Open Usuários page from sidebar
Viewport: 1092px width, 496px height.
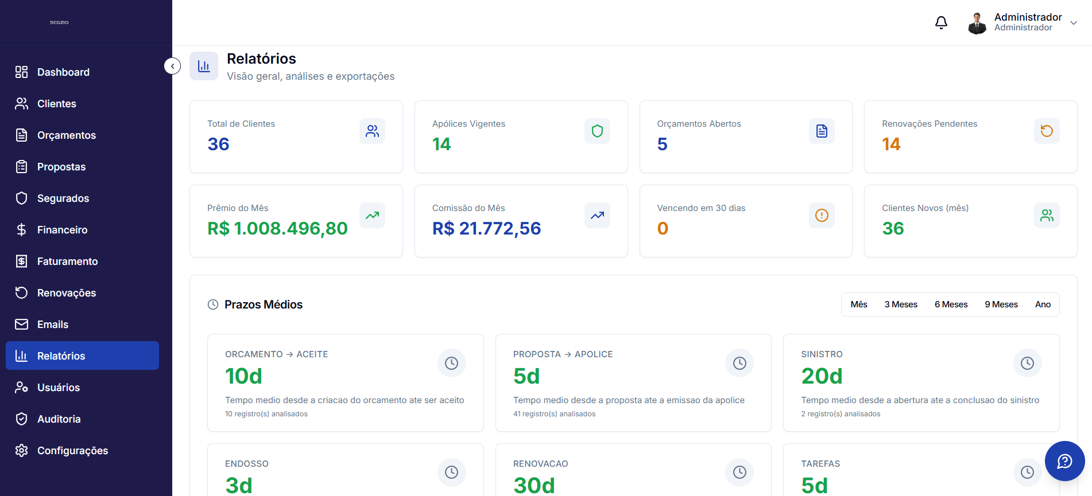click(82, 387)
